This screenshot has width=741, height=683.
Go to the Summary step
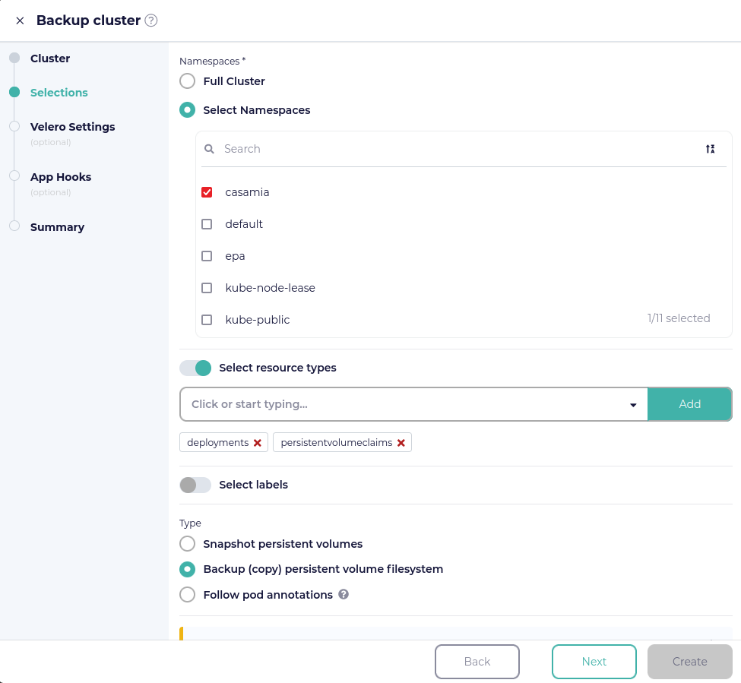(x=57, y=227)
